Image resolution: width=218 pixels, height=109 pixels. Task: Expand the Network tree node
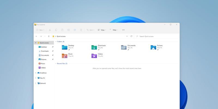(x=36, y=83)
